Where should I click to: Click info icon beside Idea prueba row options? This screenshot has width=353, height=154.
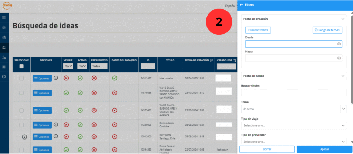tap(56, 78)
